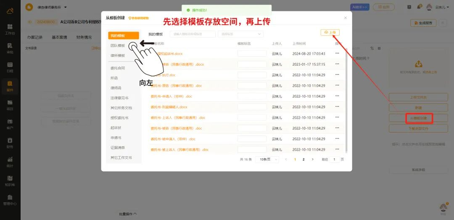Click the 管理中心 sidebar icon
Viewport: 454px width, 220px height.
10,199
